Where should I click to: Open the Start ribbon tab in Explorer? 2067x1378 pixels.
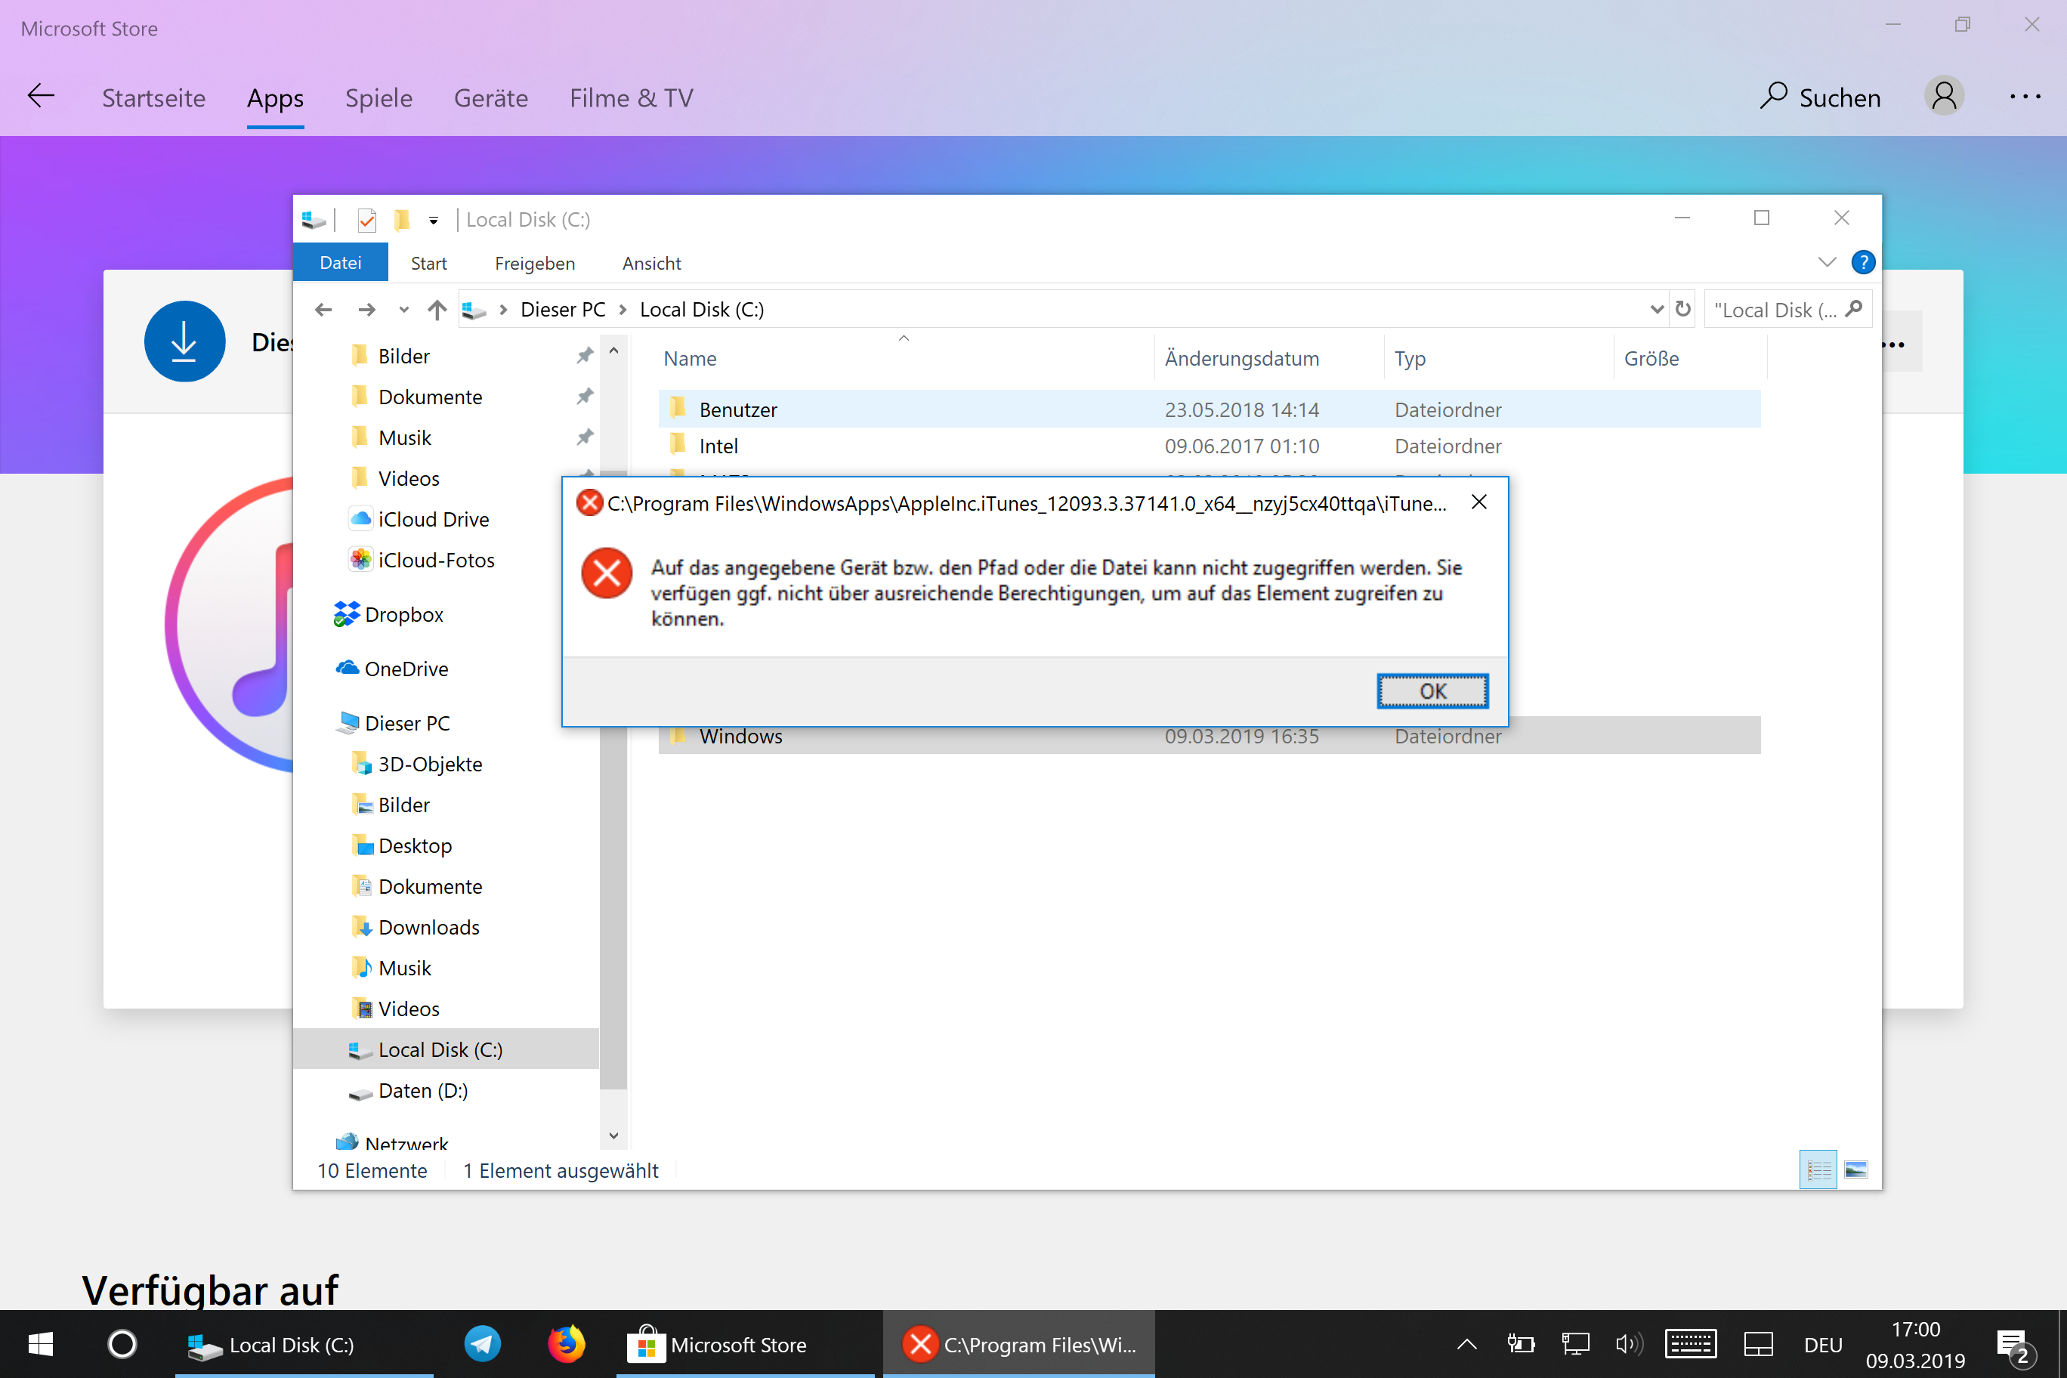[429, 263]
